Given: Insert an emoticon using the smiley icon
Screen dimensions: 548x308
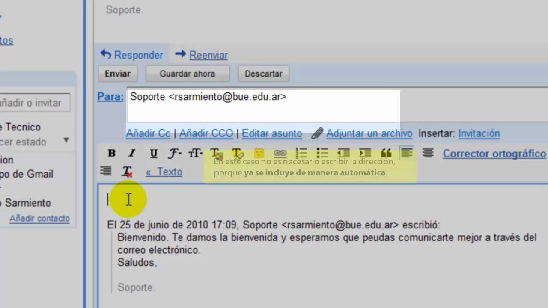Looking at the screenshot, I should [259, 153].
